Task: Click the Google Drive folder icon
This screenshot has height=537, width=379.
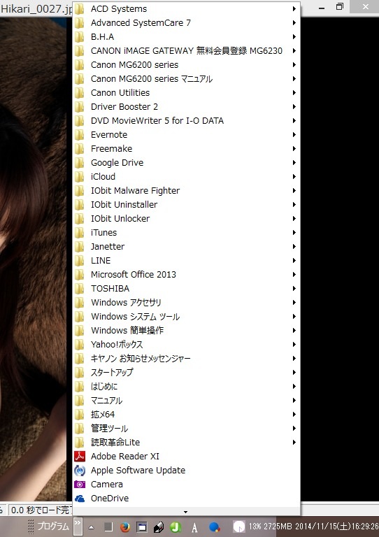Action: tap(80, 163)
